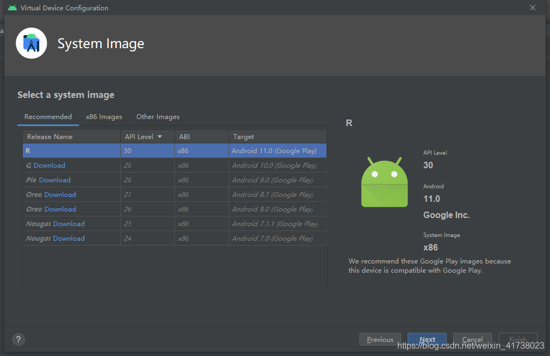Select the Android 11.0 (Google Play) cell

click(278, 151)
